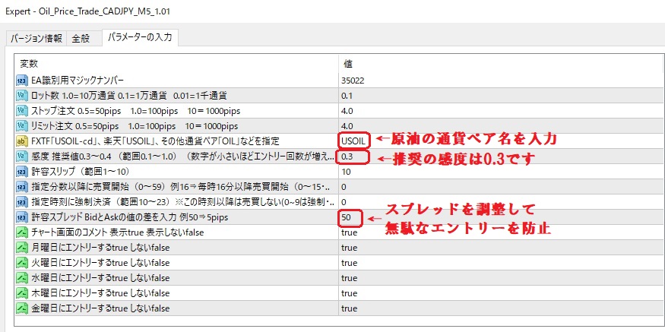
Task: Click the icon beside 指定時刻に強制決済 row
Action: point(21,202)
